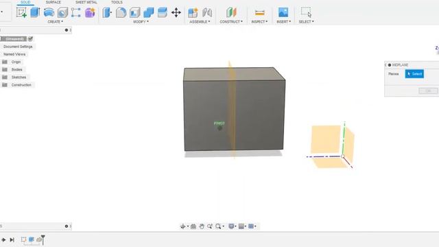
Task: Click the Look At icon
Action: coord(193,226)
